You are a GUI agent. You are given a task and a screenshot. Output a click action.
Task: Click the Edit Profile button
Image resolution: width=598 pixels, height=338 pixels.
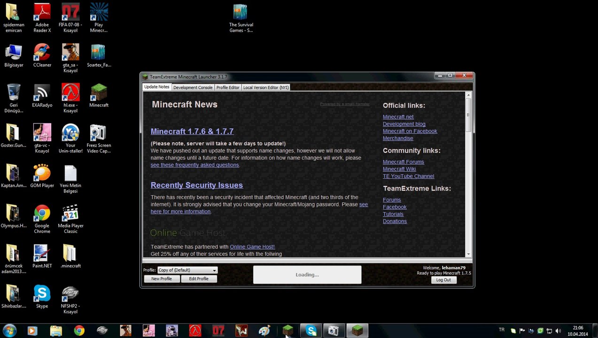click(199, 279)
